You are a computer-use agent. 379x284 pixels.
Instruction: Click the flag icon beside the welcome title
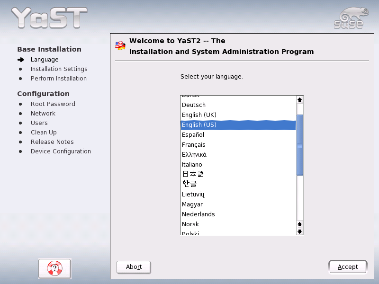(x=120, y=46)
